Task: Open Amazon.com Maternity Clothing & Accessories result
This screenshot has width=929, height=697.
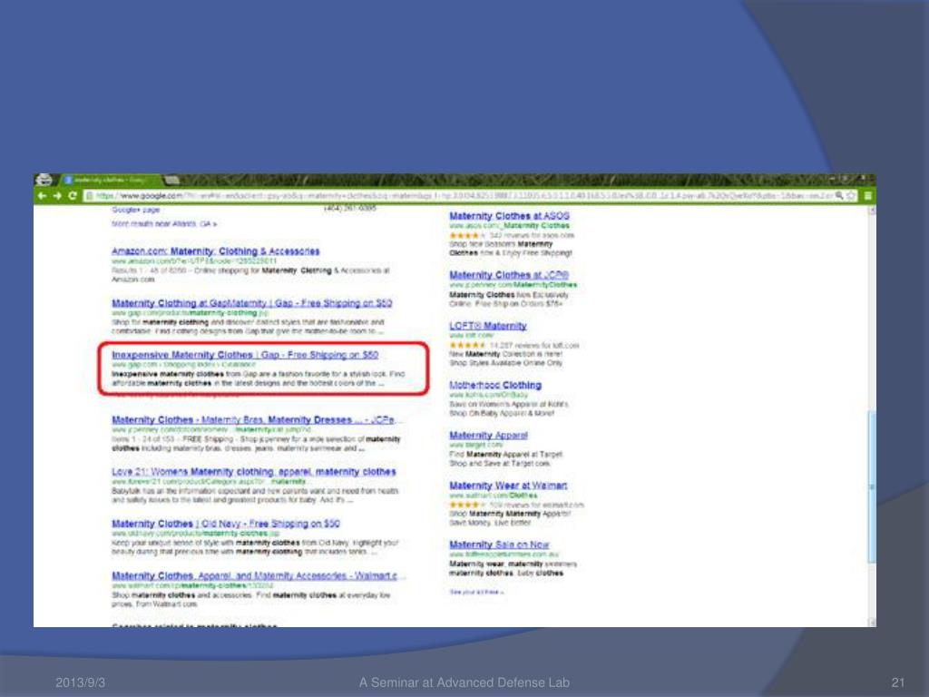Action: 216,251
